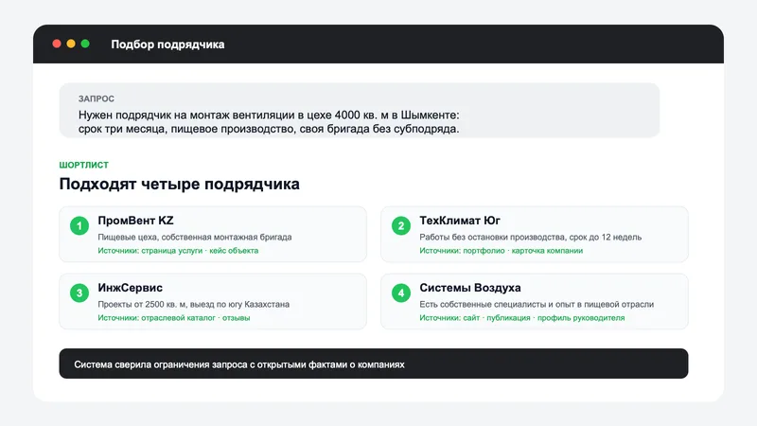Click the green maximize window dot
This screenshot has height=426, width=757.
pos(85,44)
